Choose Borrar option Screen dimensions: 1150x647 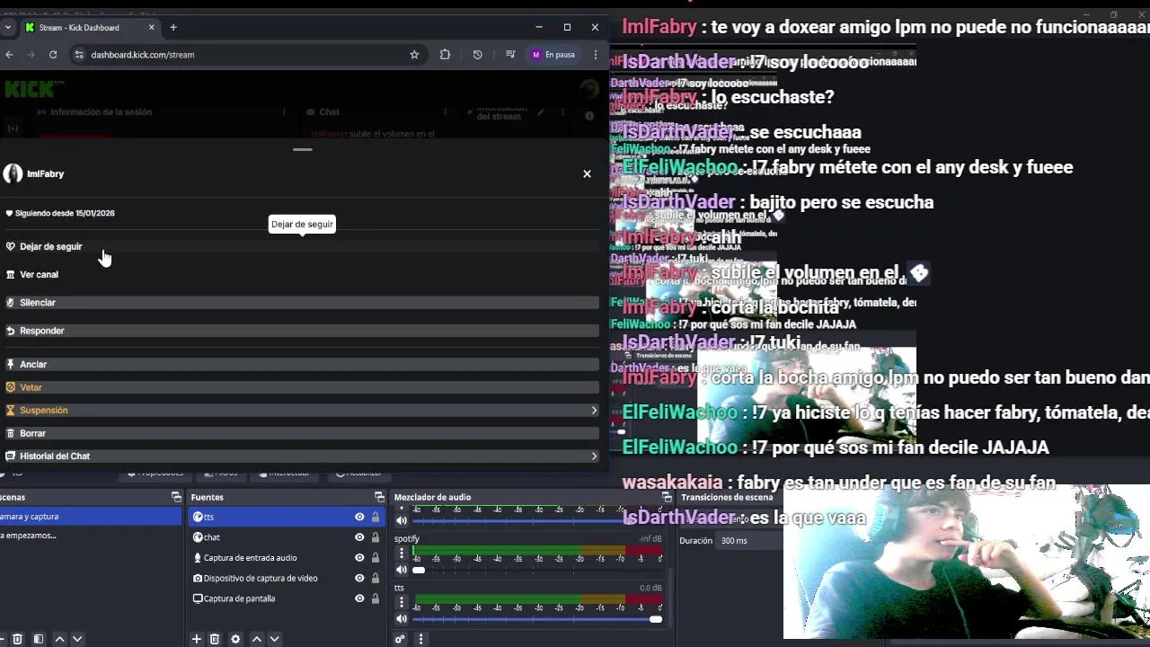pos(300,433)
